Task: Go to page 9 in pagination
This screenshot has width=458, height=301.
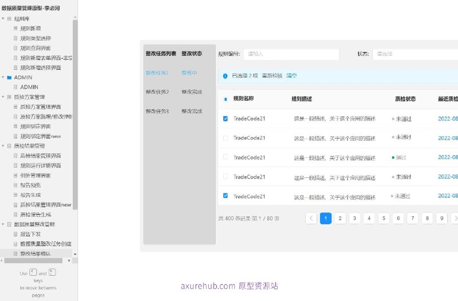Action: pyautogui.click(x=441, y=219)
